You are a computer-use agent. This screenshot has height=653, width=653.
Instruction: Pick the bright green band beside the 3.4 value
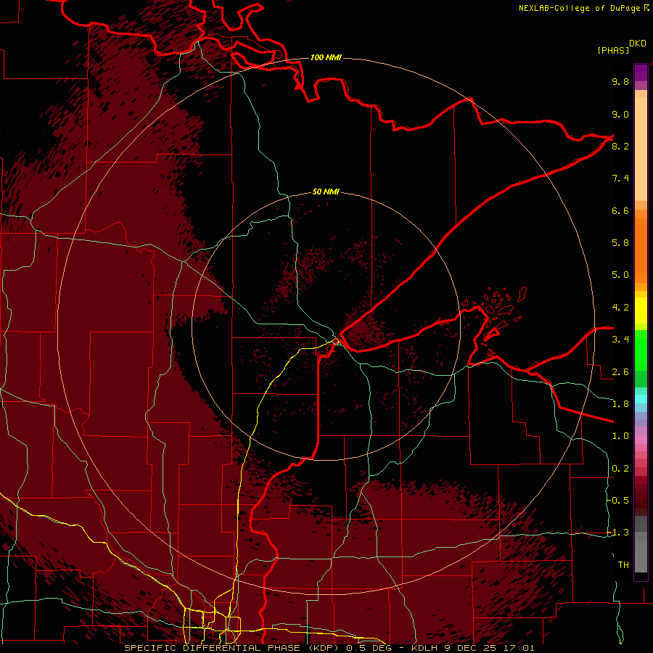(641, 350)
